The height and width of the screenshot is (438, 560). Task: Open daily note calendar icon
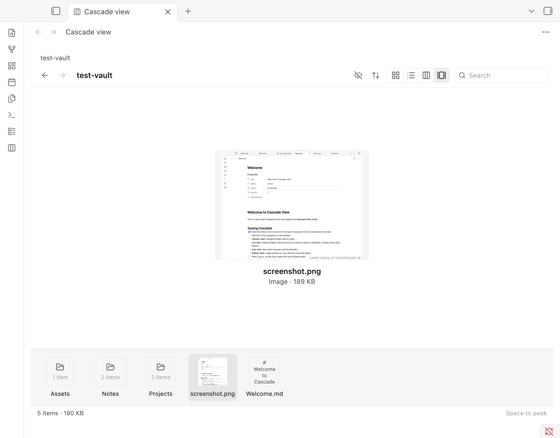point(12,82)
